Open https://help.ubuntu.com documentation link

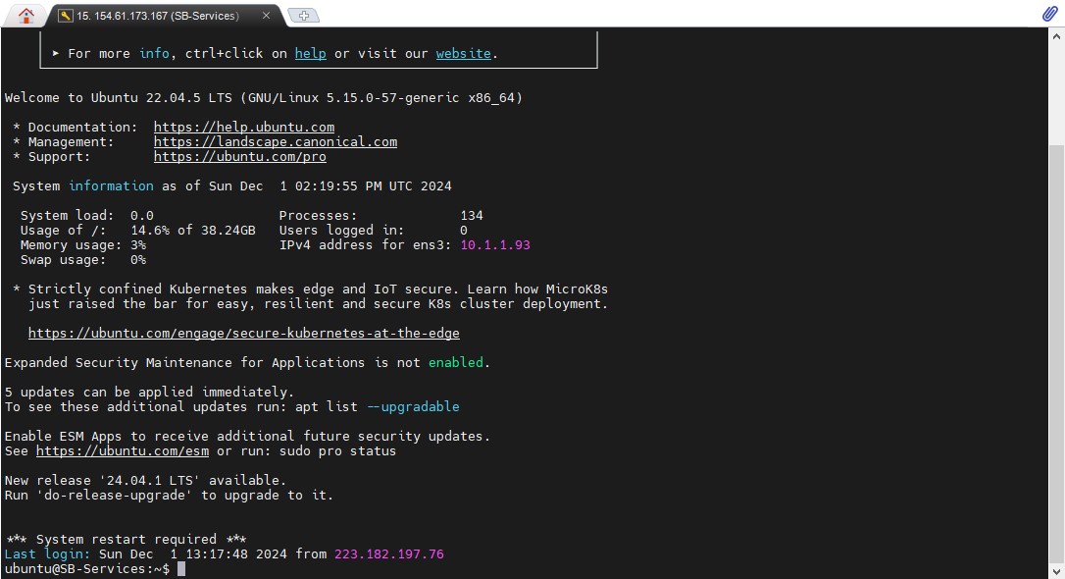[244, 127]
